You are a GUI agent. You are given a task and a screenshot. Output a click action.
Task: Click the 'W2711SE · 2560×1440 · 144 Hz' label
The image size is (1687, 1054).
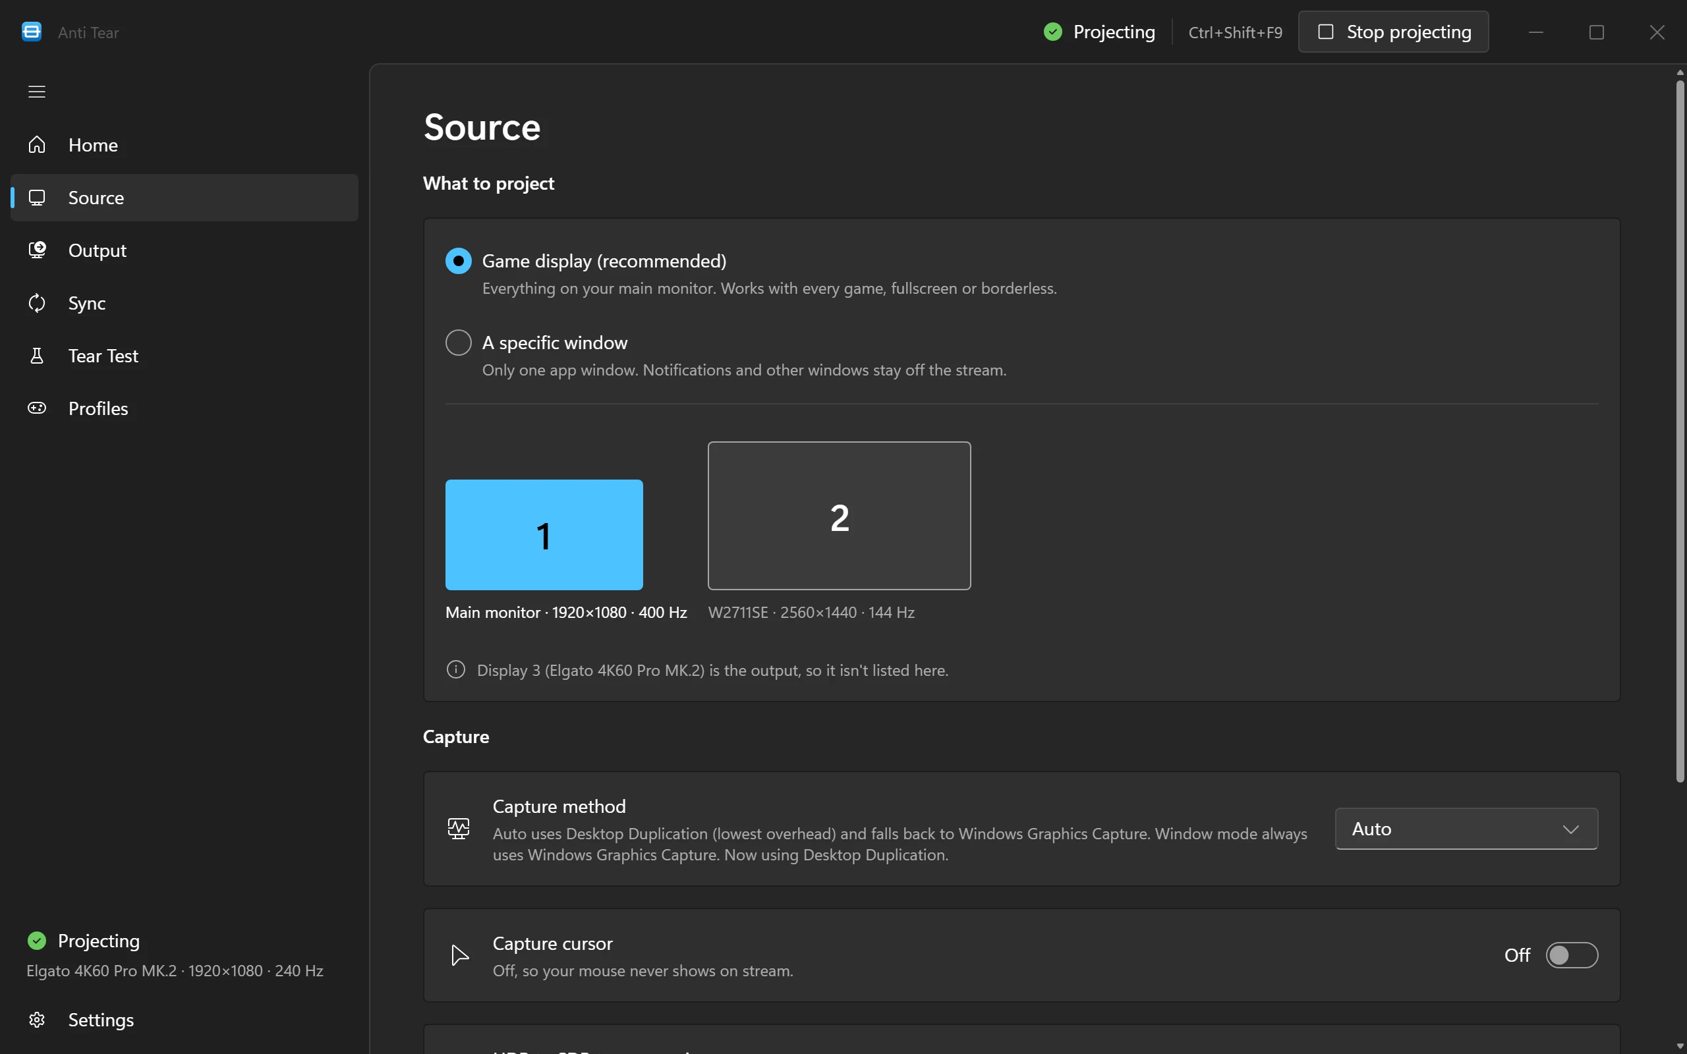tap(811, 612)
